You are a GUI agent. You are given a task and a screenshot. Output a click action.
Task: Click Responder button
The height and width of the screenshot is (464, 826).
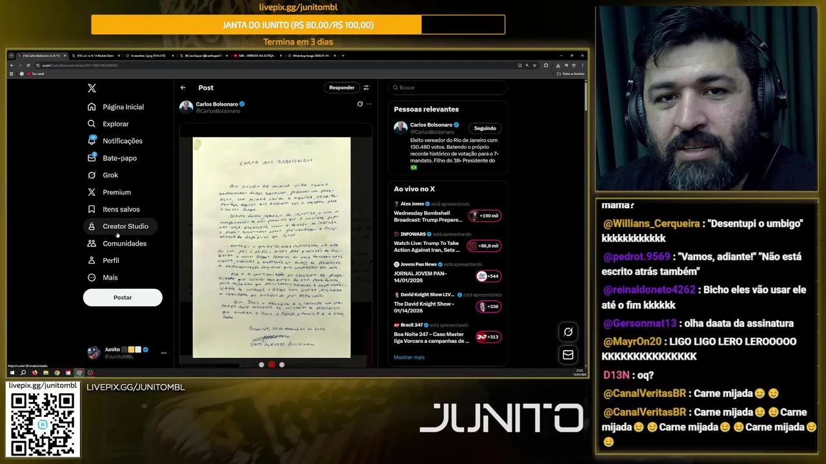341,88
